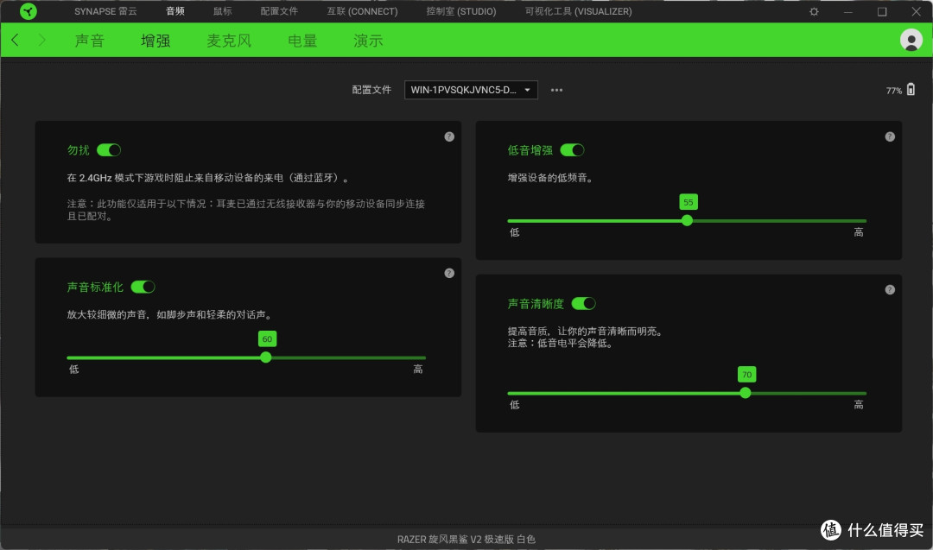Open the help icon for 声音标准化 panel

click(x=449, y=274)
